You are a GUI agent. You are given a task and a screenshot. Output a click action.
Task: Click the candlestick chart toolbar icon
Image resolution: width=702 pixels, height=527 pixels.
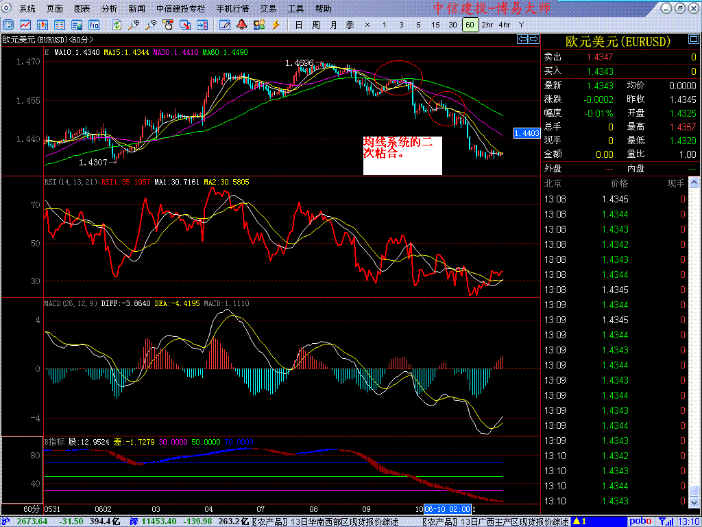click(x=43, y=25)
